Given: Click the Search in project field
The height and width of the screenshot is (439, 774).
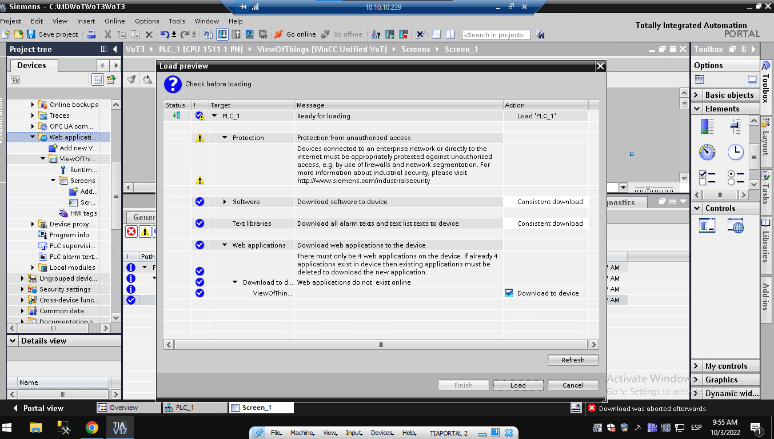Looking at the screenshot, I should coord(496,35).
